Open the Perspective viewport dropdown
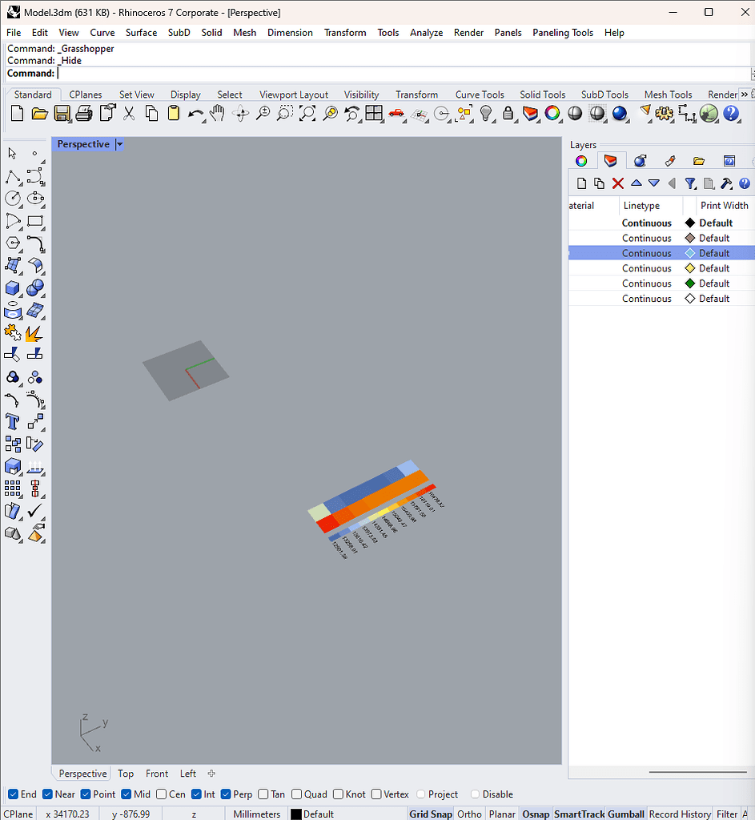 tap(119, 144)
